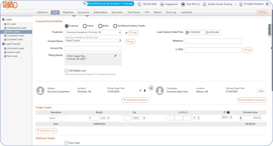The height and width of the screenshot is (146, 273).
Task: Click the shipper avatar placeholder
Action: tap(40, 91)
